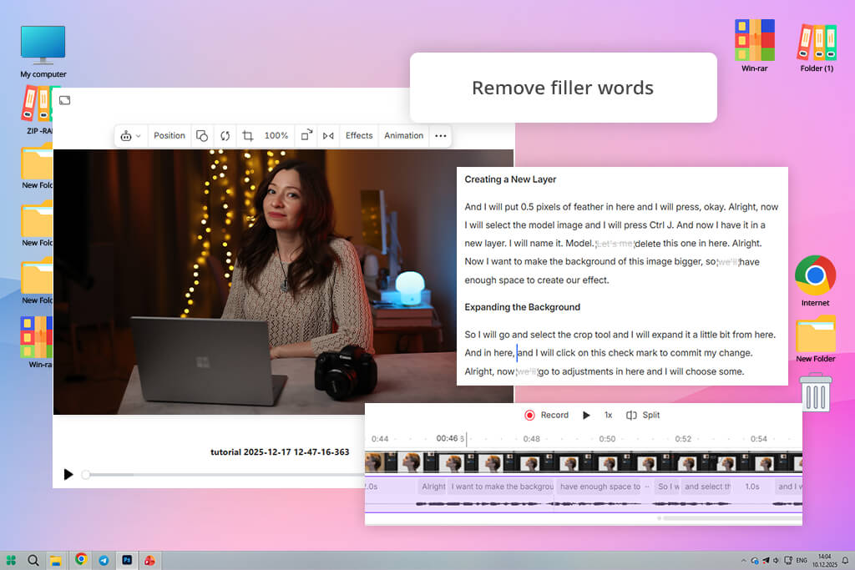Click the struck-through 'Let's me' filler words
This screenshot has height=570, width=855.
[x=615, y=244]
